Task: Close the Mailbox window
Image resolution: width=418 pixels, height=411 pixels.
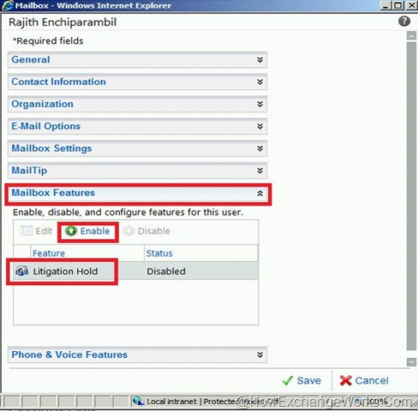Action: (412, 5)
